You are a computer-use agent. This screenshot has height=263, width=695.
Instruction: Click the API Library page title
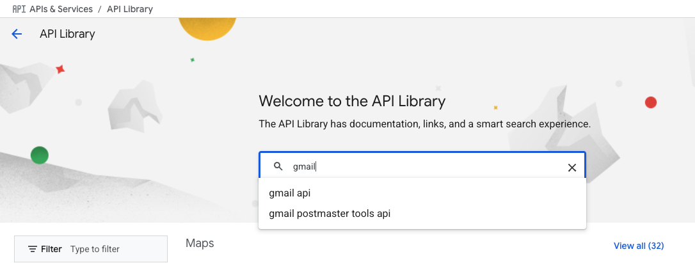click(x=67, y=35)
